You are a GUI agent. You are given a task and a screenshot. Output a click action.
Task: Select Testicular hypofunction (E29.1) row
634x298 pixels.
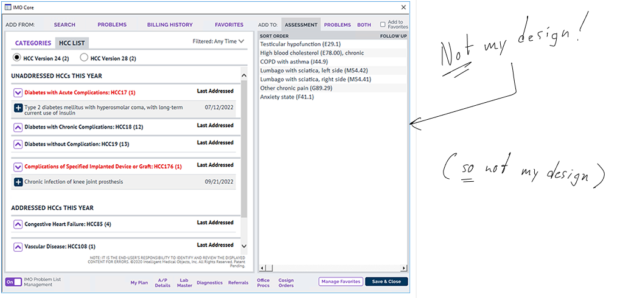point(332,44)
